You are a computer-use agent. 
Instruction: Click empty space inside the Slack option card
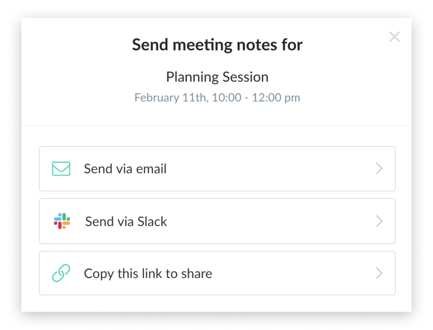tap(269, 222)
